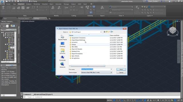Click the MODEL button in status bar
The image size is (183, 102).
pos(110,100)
